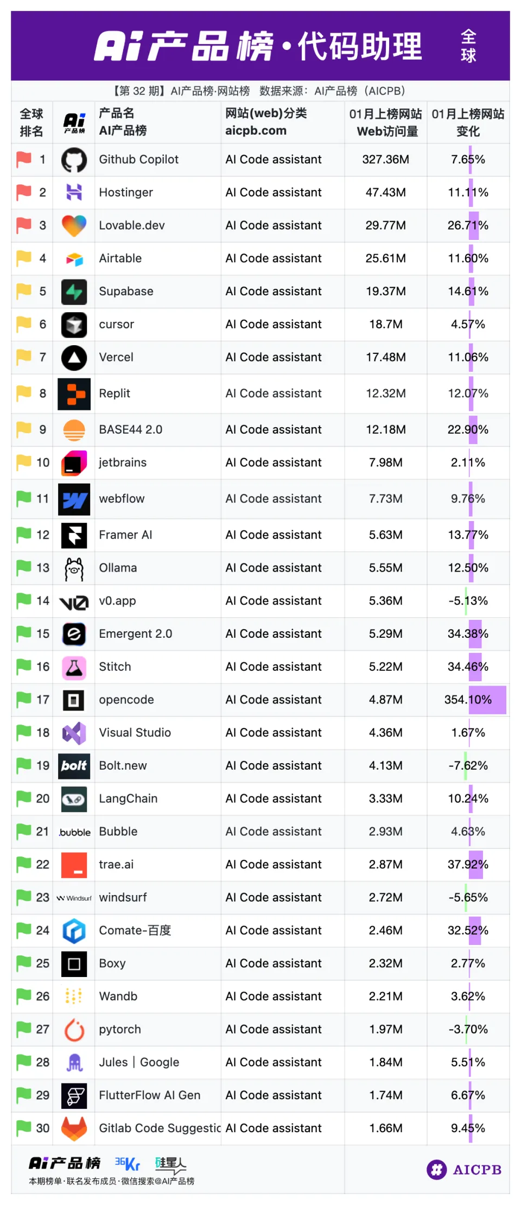Click the 全球 label in the banner
The width and height of the screenshot is (521, 1205).
point(468,46)
